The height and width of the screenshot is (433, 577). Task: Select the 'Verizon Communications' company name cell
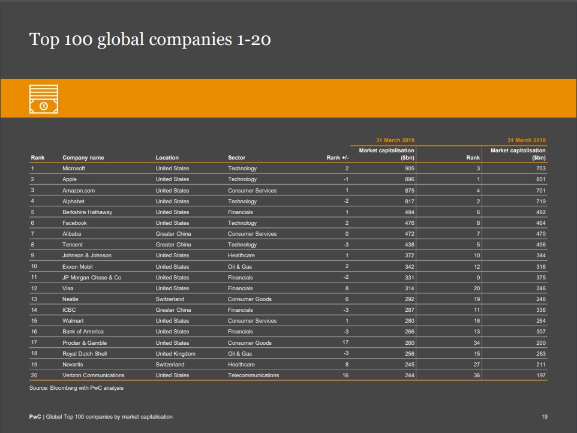pyautogui.click(x=94, y=375)
